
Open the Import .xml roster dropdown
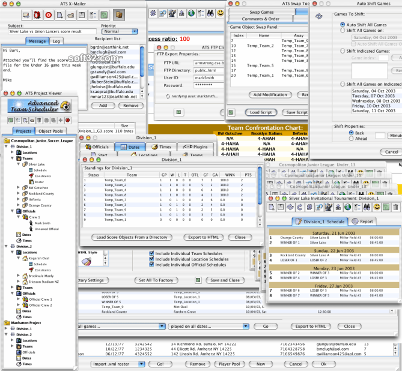tap(117, 364)
